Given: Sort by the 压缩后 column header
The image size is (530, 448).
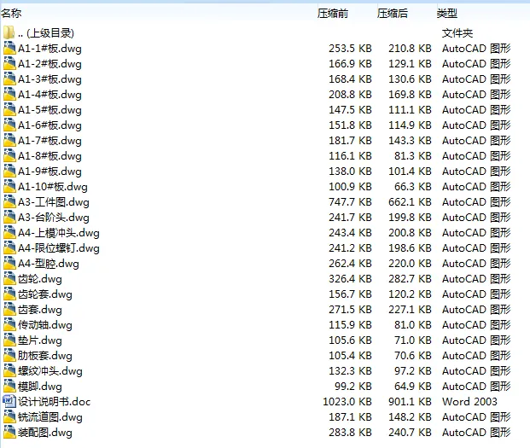Looking at the screenshot, I should click(393, 14).
